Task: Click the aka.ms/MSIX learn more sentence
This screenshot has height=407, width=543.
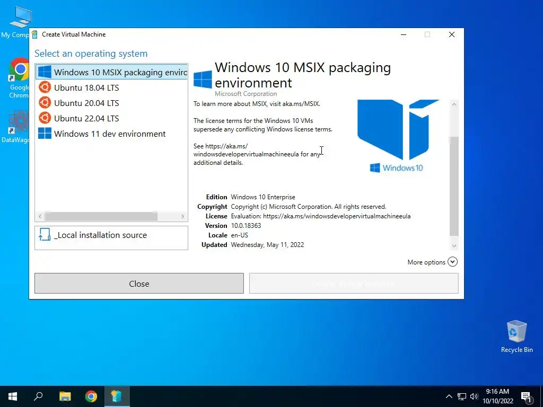Action: point(257,104)
